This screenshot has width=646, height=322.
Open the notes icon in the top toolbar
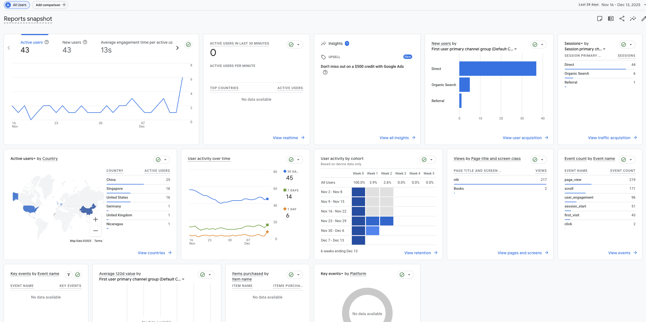(x=600, y=18)
